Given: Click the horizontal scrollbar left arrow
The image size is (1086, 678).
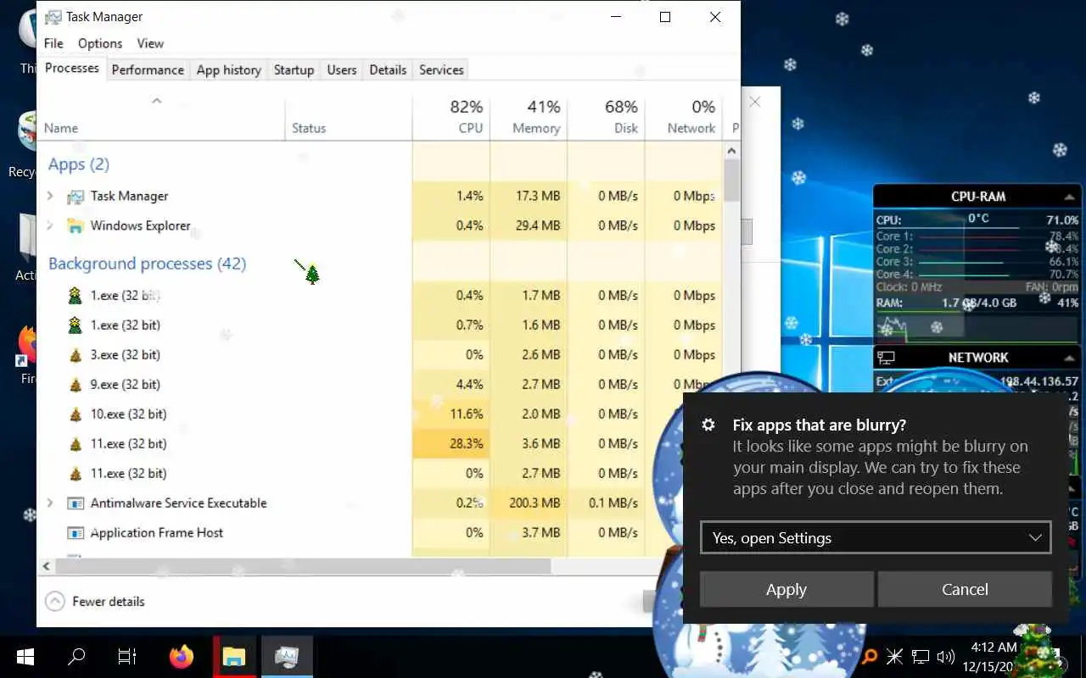Looking at the screenshot, I should coord(47,565).
